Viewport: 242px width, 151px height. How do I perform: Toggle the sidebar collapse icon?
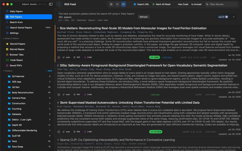51,4
